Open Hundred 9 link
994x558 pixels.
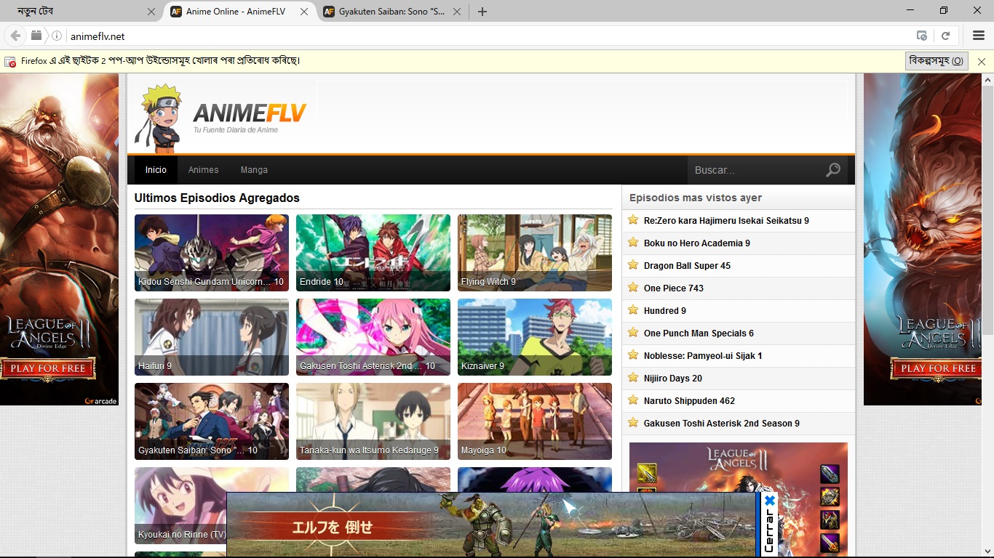tap(665, 310)
